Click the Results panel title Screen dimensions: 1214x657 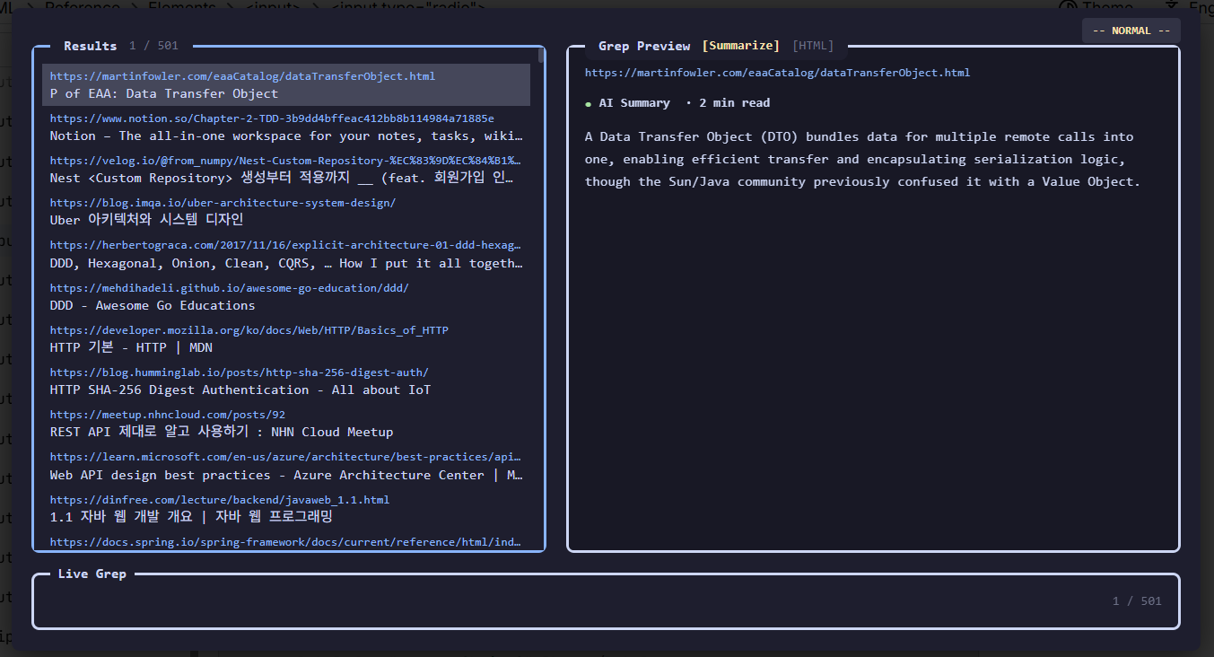(90, 46)
